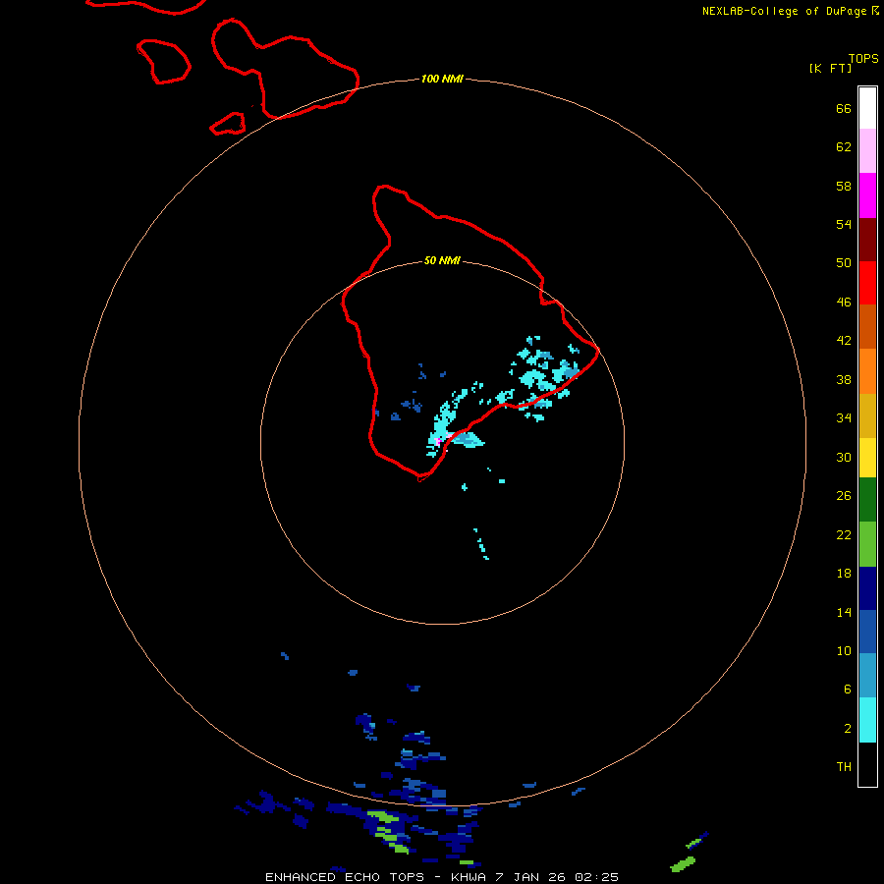Click the 100 NMI range ring label
Screen dimensions: 884x884
(442, 79)
